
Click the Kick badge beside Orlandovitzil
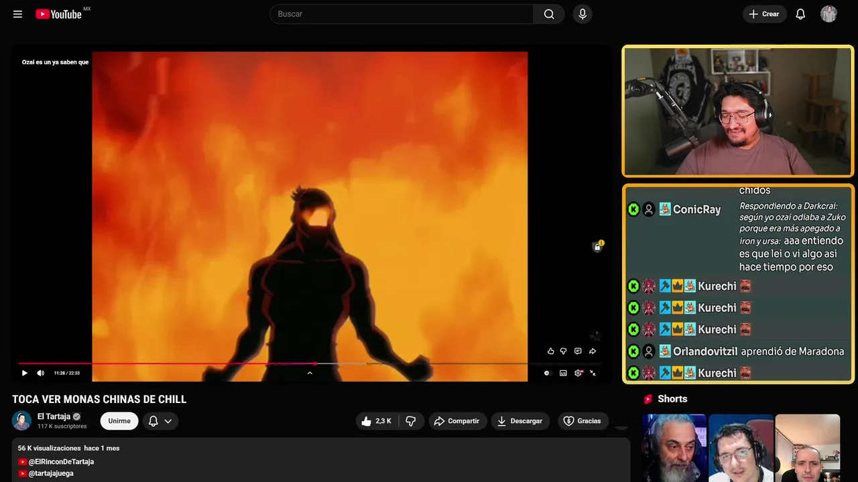633,351
